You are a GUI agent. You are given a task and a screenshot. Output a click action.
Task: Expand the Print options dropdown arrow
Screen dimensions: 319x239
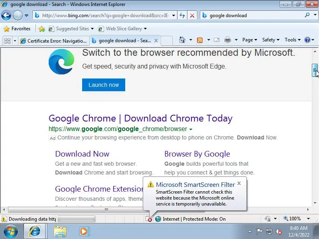(236, 40)
